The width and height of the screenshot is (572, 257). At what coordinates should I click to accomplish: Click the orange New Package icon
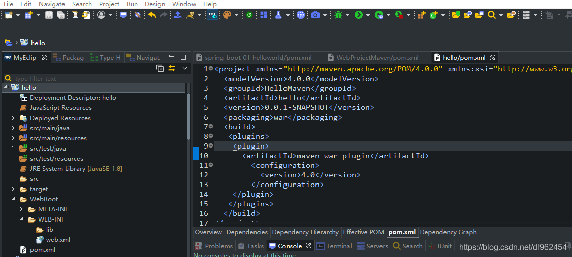pyautogui.click(x=421, y=15)
